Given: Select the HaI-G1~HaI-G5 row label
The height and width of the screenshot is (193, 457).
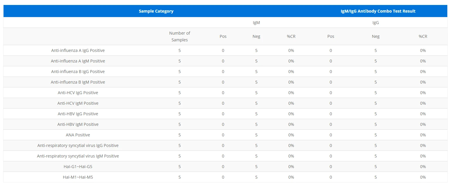Looking at the screenshot, I should click(78, 167).
